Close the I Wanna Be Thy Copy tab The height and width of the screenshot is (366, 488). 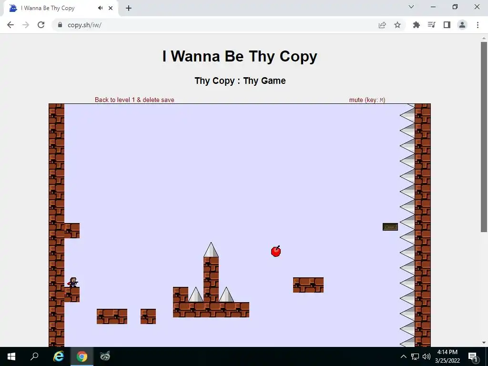[x=111, y=8]
